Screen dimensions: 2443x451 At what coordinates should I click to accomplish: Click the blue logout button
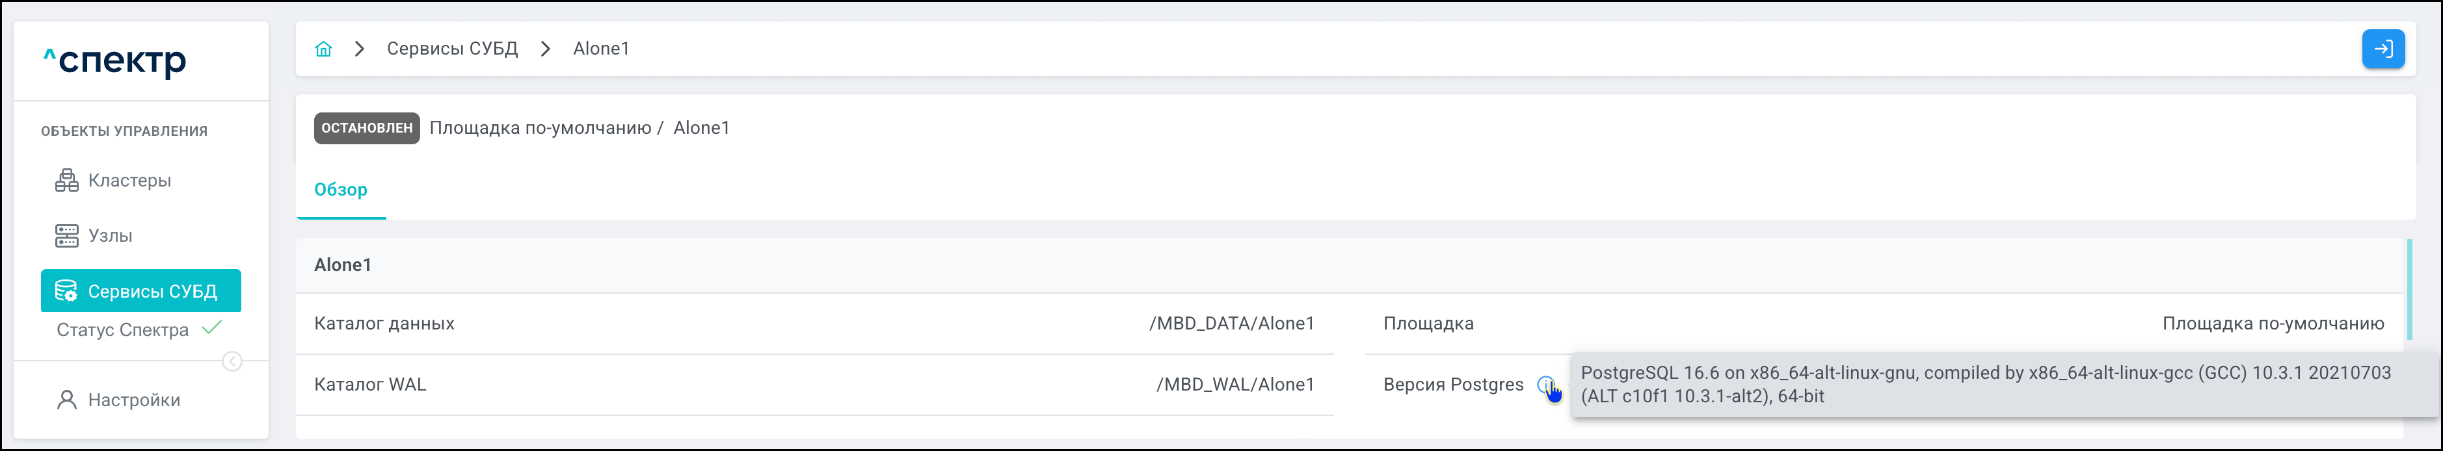click(x=2383, y=49)
